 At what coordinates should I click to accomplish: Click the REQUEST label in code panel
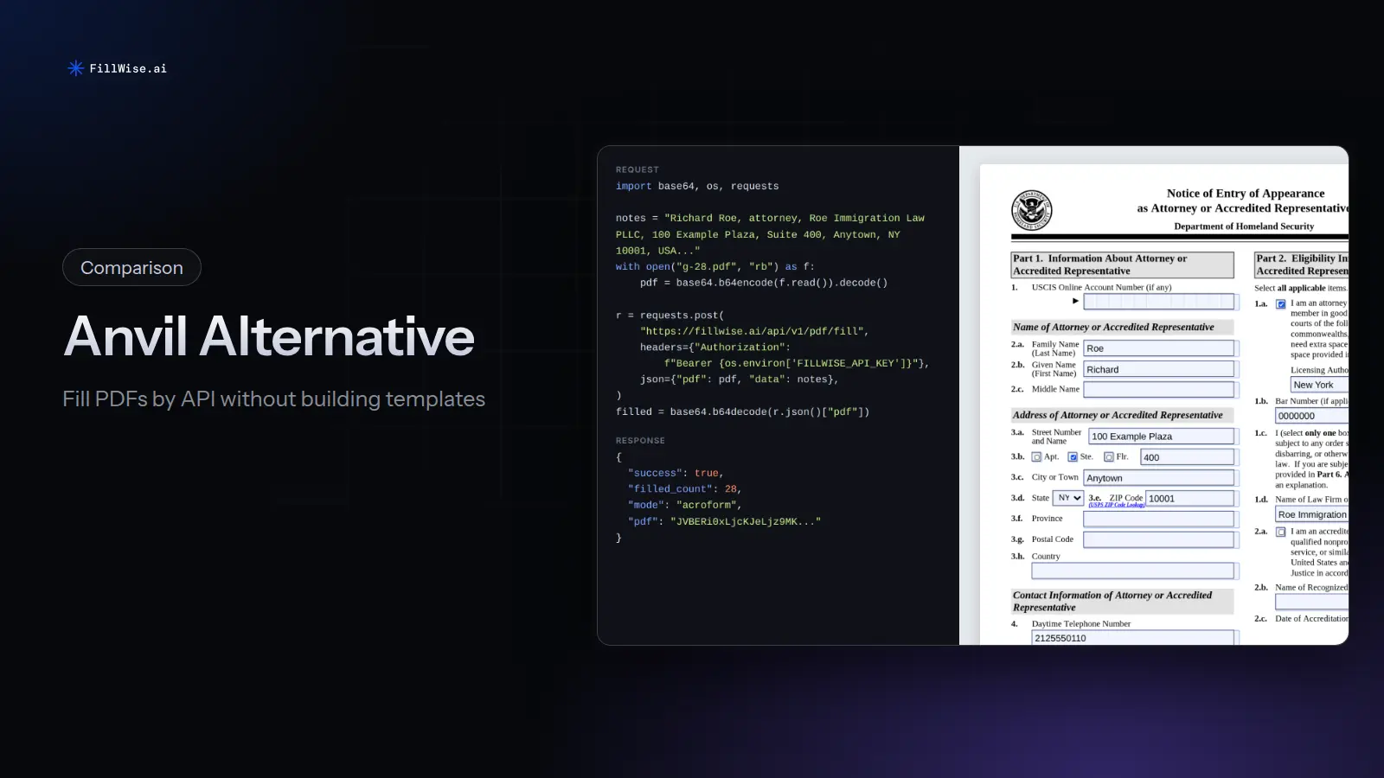pyautogui.click(x=638, y=169)
